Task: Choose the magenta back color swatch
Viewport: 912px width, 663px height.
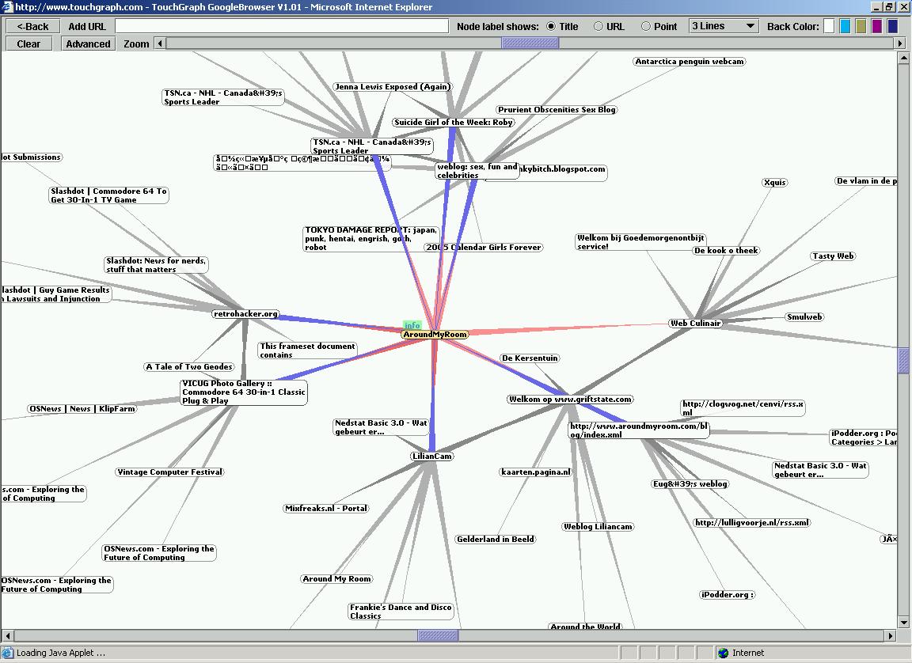Action: point(876,26)
